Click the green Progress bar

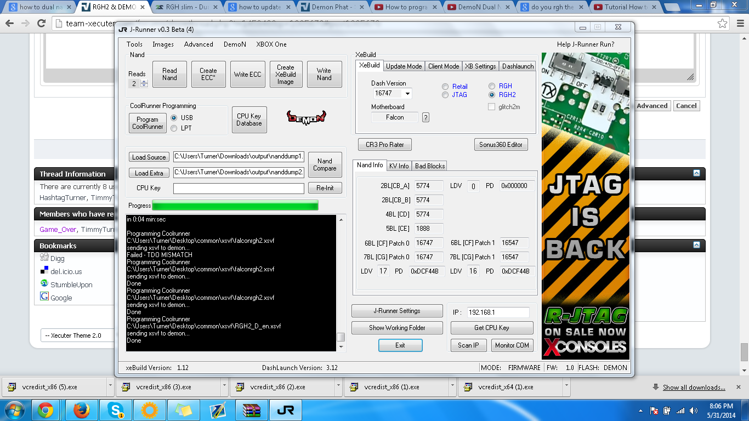[x=235, y=206]
